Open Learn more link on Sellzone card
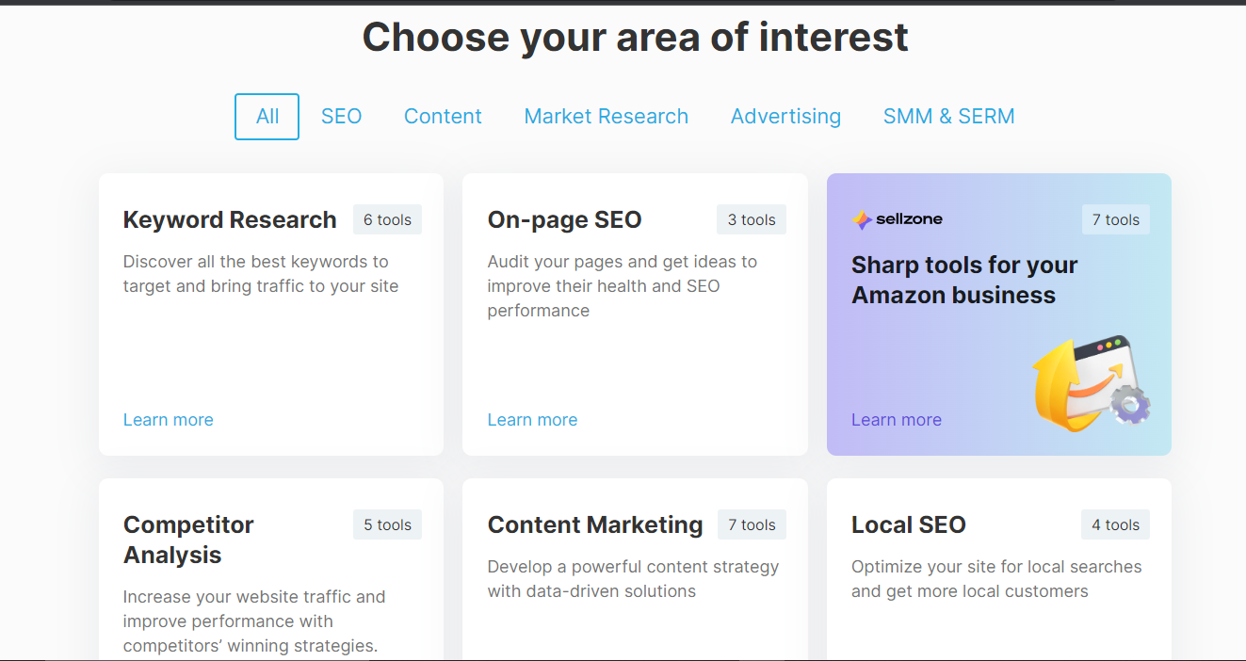1246x661 pixels. [896, 420]
